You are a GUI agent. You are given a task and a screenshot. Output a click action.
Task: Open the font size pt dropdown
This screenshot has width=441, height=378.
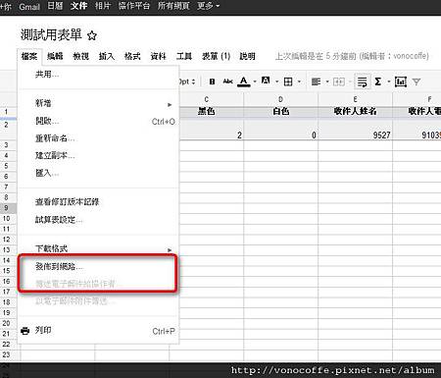[x=187, y=81]
